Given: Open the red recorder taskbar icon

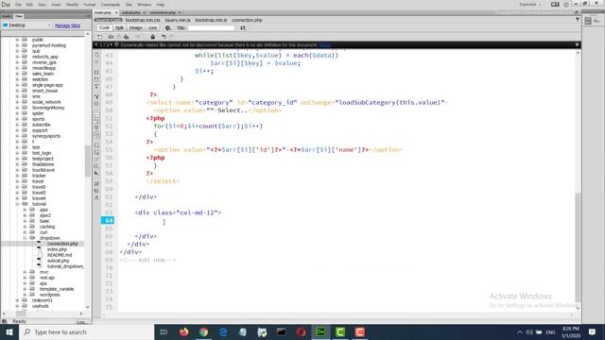Looking at the screenshot, I should [x=360, y=331].
